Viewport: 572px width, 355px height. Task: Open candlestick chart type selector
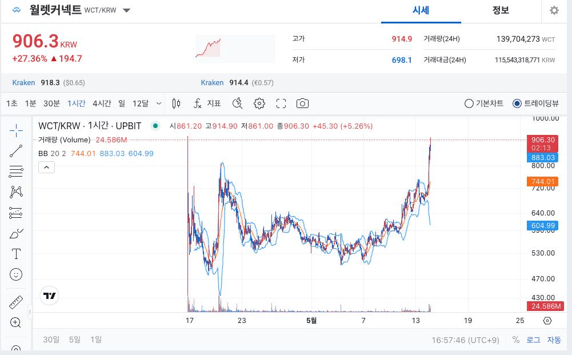176,103
